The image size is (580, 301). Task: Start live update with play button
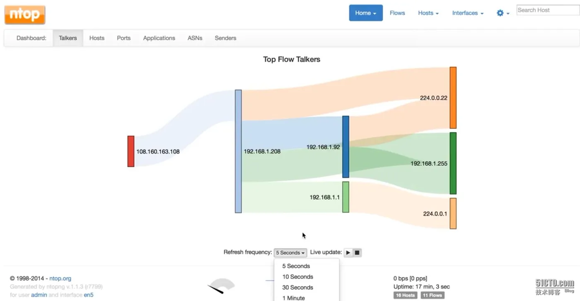pos(348,253)
